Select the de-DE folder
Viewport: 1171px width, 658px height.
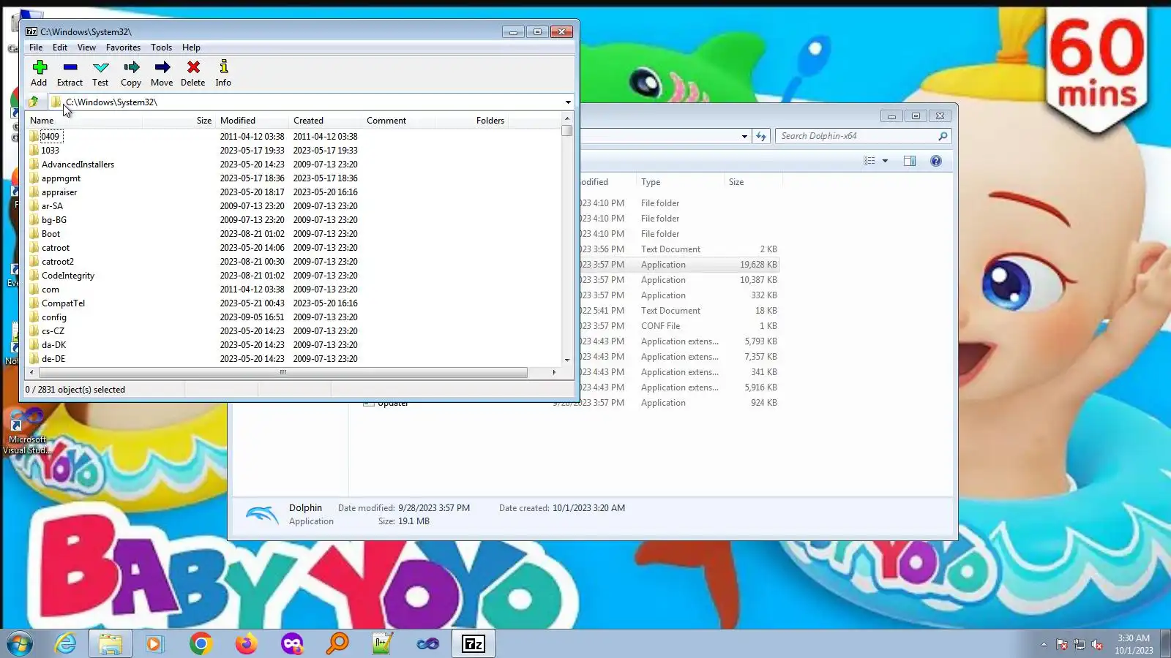coord(53,359)
